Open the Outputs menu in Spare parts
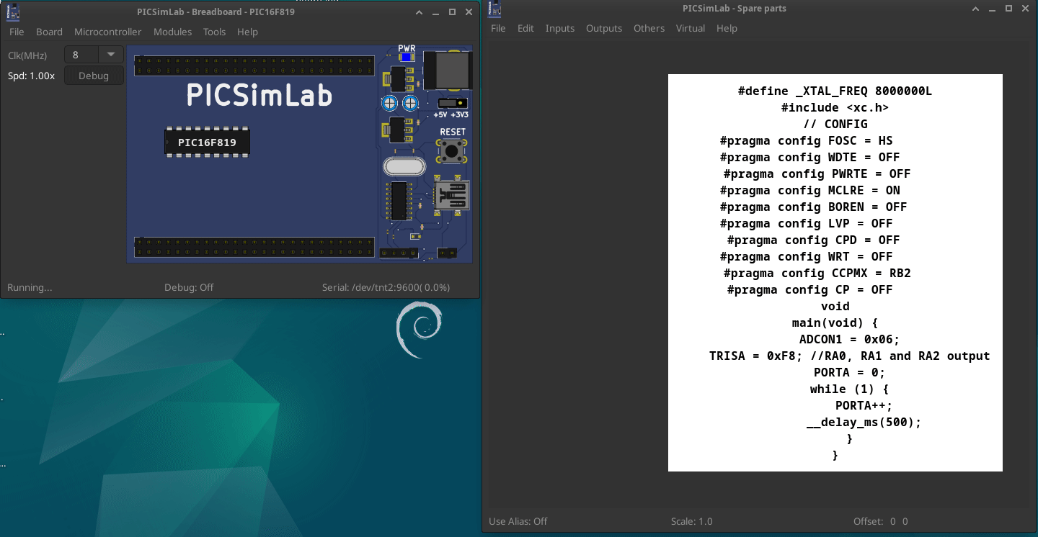 coord(604,28)
